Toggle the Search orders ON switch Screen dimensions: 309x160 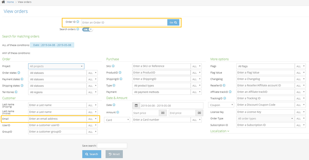pyautogui.click(x=87, y=29)
